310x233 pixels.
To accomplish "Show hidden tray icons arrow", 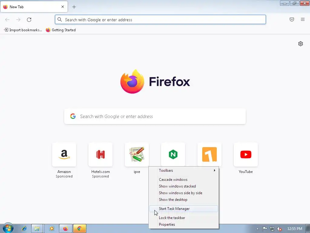I will click(x=257, y=229).
